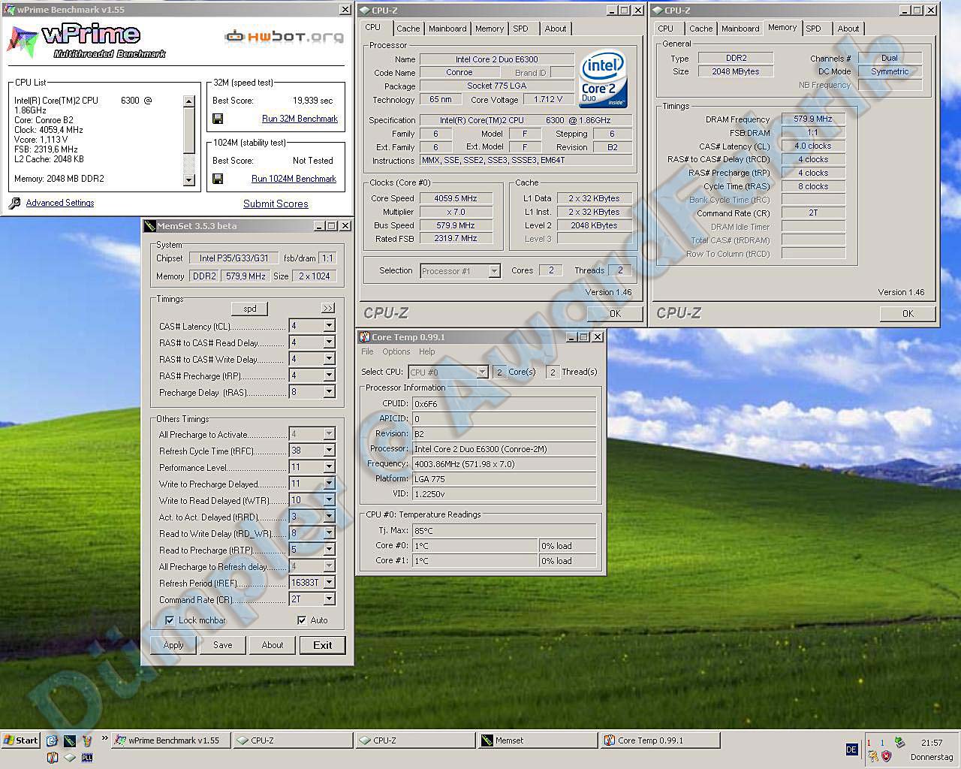Click the About button in MemSet
The height and width of the screenshot is (769, 961).
pyautogui.click(x=273, y=645)
